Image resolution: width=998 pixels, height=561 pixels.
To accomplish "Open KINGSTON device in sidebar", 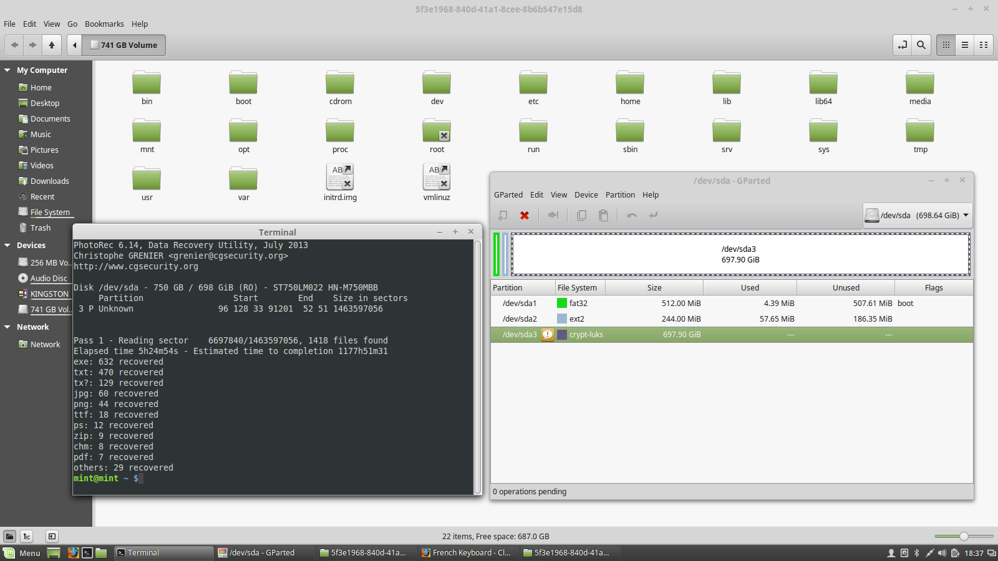I will 49,294.
